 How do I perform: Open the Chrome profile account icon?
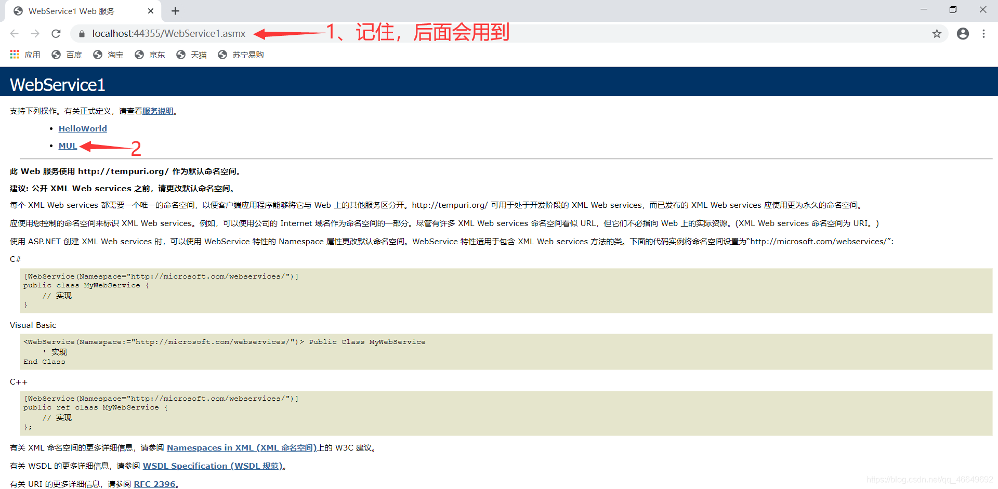coord(963,34)
